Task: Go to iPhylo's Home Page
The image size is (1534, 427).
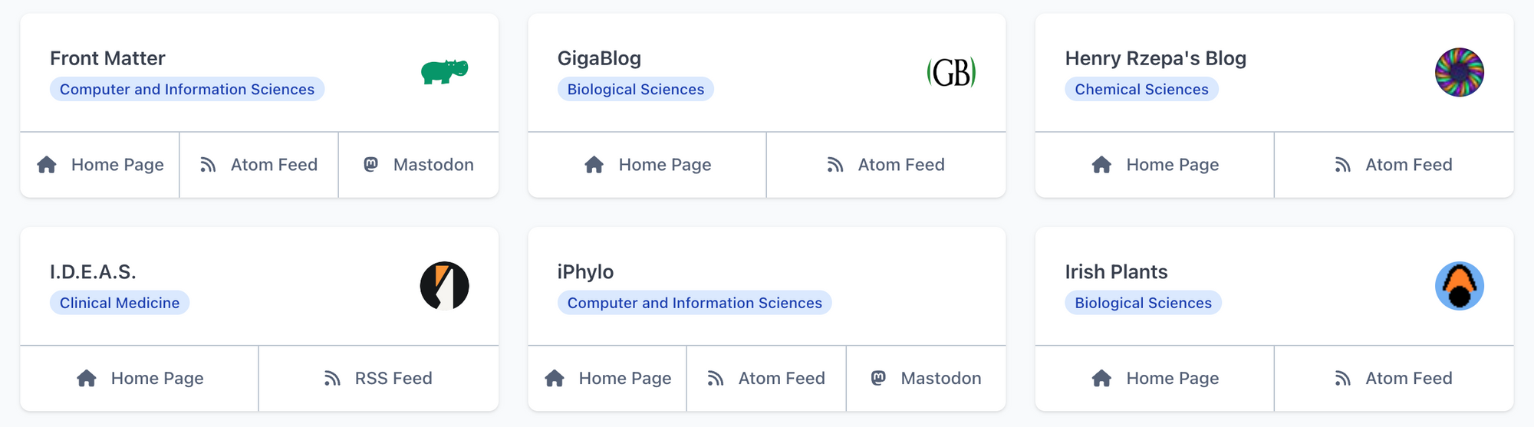Action: pyautogui.click(x=624, y=378)
